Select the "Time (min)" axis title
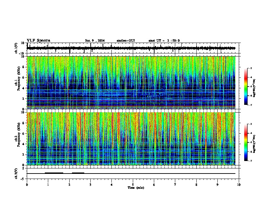Viewport: 269px width, 207px height. tap(136, 188)
